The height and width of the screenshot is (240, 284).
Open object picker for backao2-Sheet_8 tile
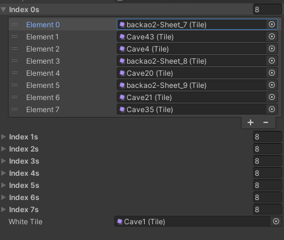(x=272, y=61)
